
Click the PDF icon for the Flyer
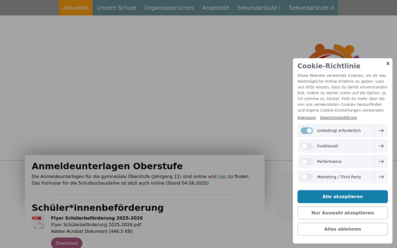(x=38, y=222)
